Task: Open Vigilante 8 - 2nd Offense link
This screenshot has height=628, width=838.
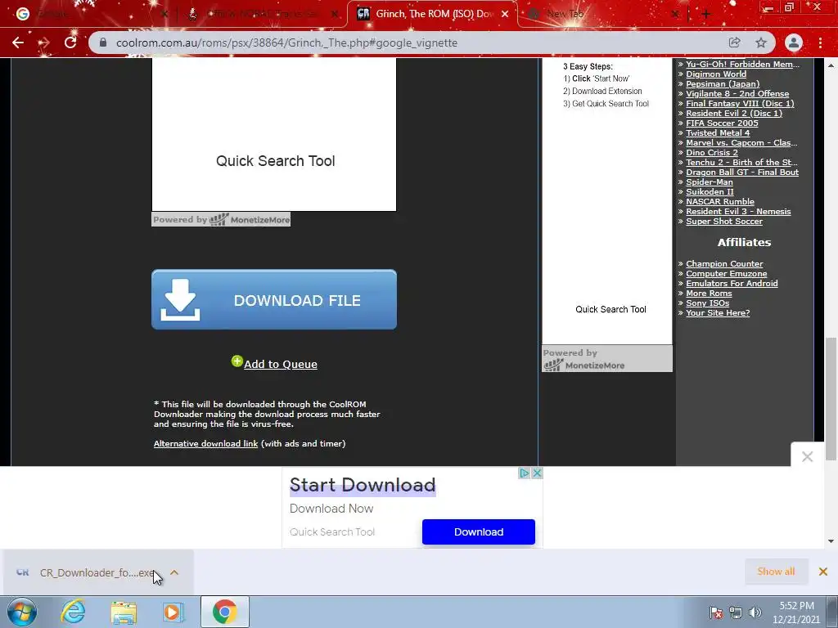Action: (x=737, y=93)
